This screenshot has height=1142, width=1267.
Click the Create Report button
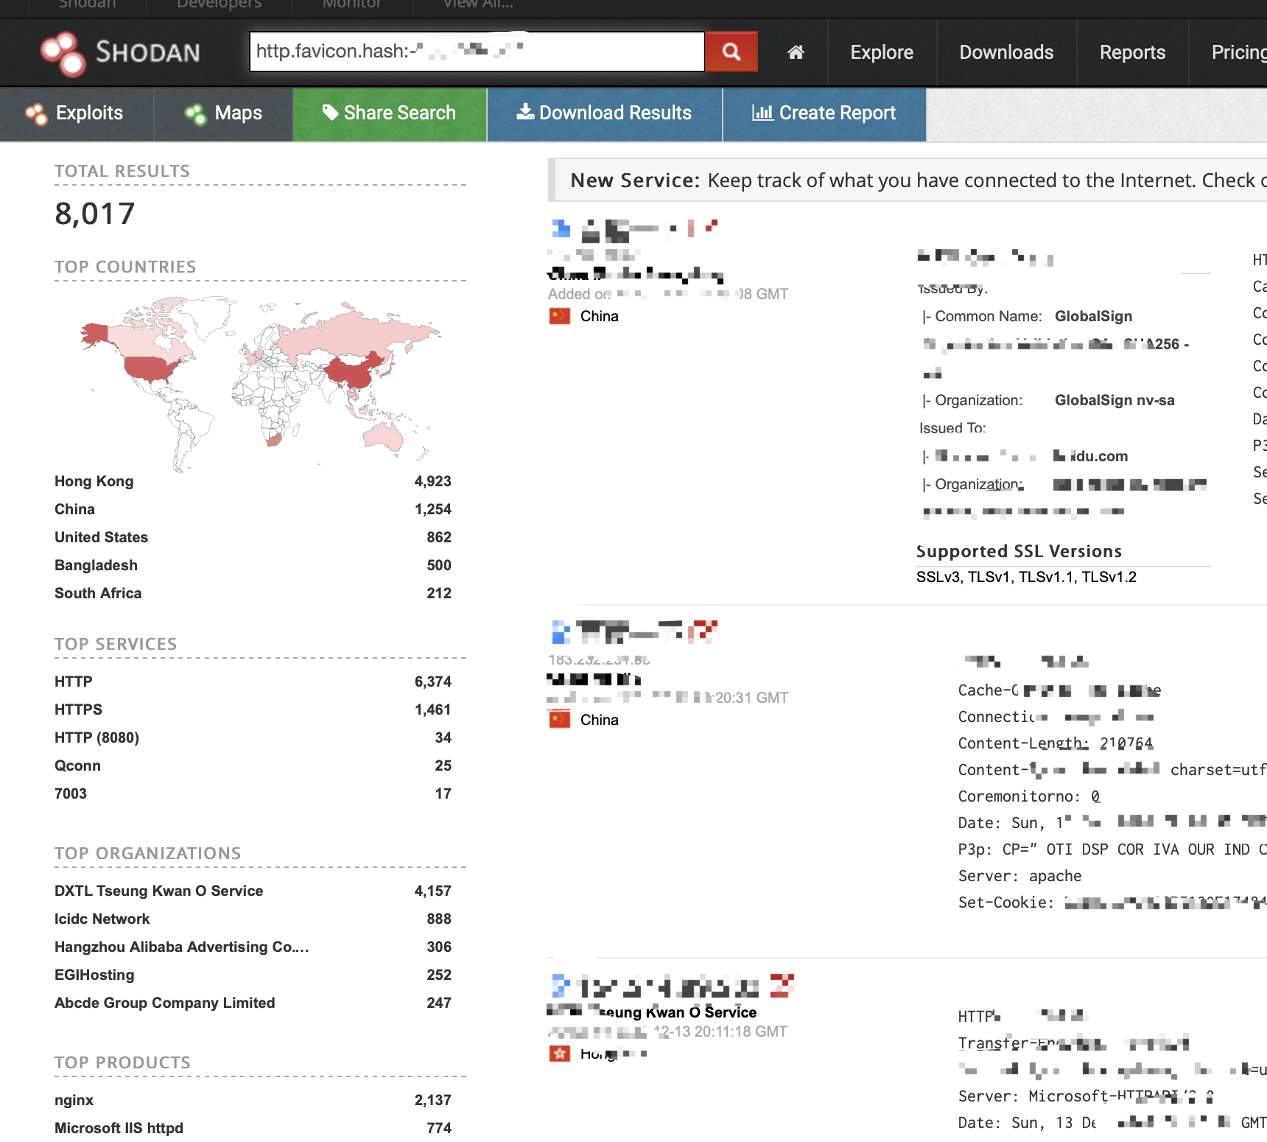(x=824, y=114)
